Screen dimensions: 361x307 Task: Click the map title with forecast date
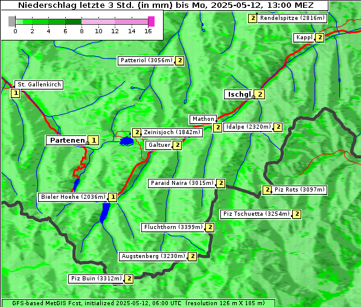165,5
